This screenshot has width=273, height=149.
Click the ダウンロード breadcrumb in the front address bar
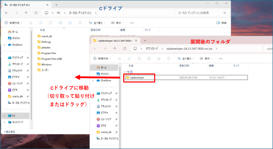pos(151,49)
